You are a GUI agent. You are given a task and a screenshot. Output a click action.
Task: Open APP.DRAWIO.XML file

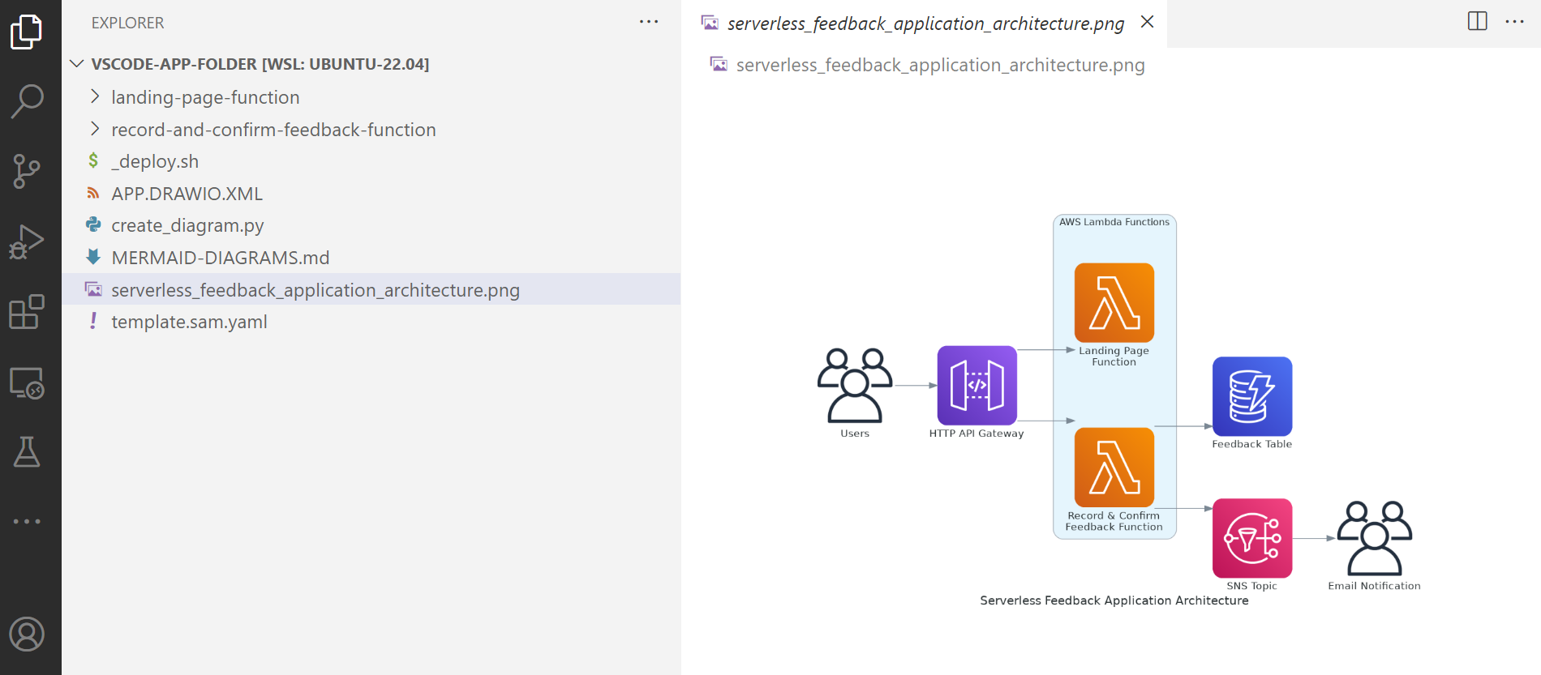371,194
